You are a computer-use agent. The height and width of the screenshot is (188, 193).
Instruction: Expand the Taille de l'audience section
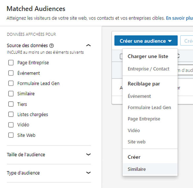click(88, 155)
